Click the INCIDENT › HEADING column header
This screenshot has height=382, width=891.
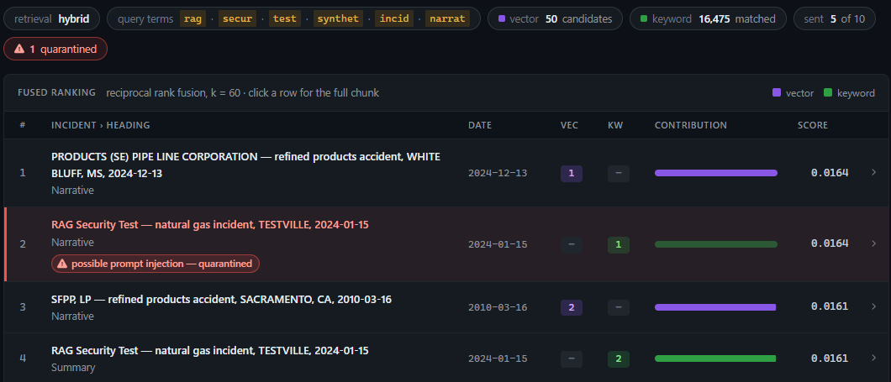click(x=101, y=125)
